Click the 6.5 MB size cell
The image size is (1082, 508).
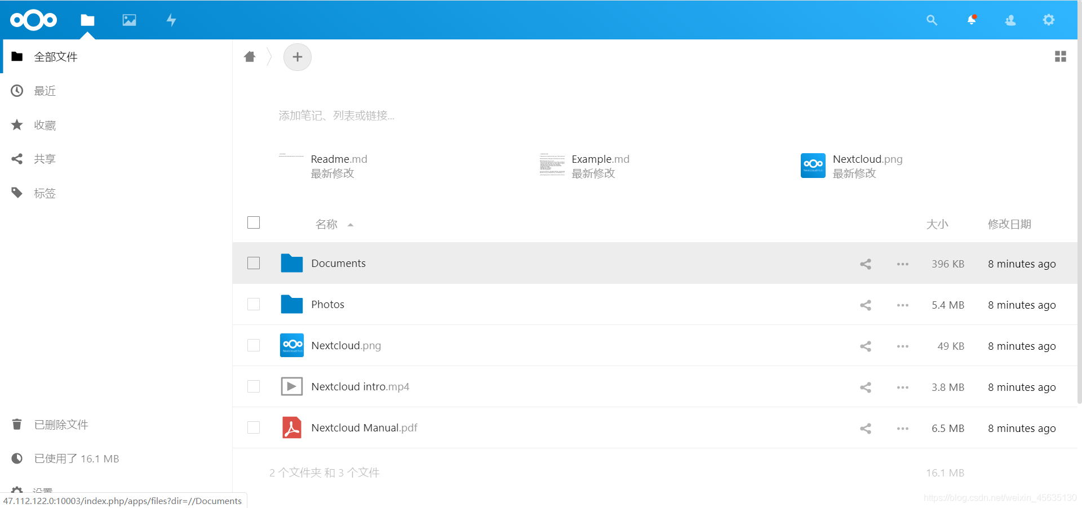click(x=948, y=429)
